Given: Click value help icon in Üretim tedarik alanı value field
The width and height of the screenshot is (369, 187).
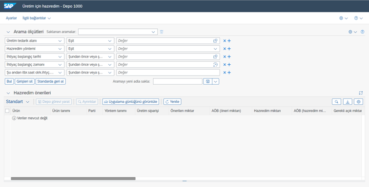Looking at the screenshot, I should (x=215, y=40).
